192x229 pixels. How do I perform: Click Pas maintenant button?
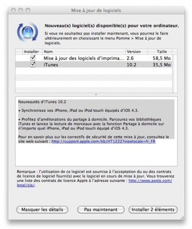(x=101, y=210)
